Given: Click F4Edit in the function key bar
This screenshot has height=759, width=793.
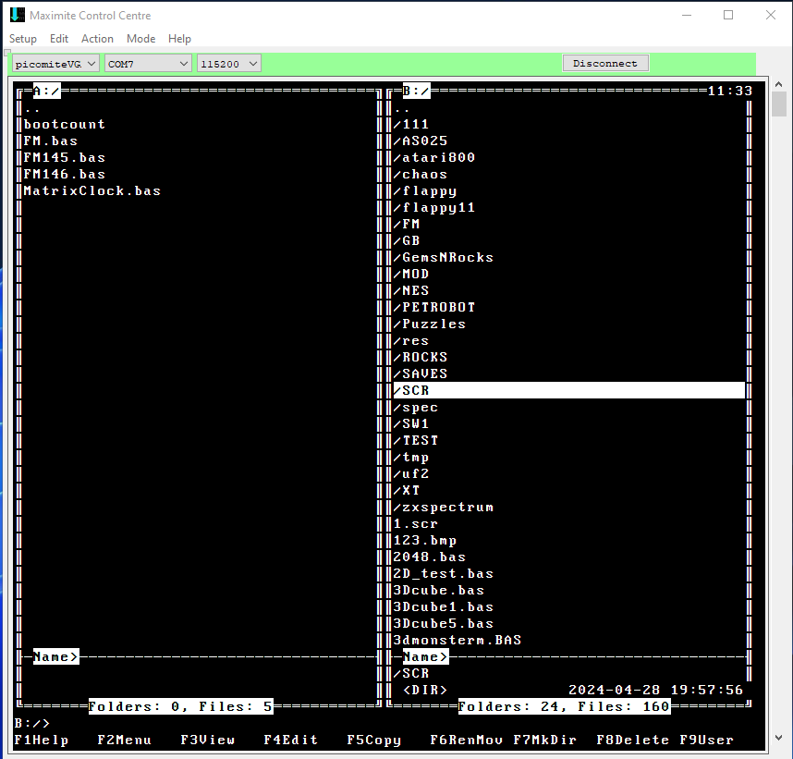Looking at the screenshot, I should point(290,740).
